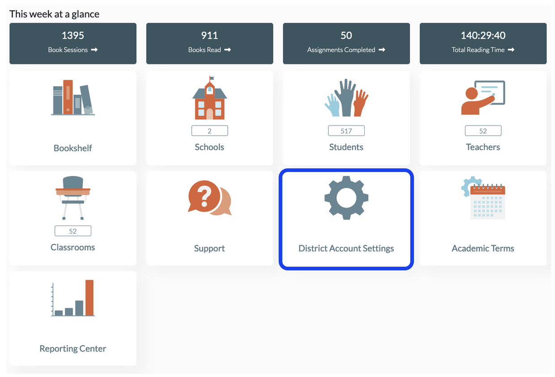Click the Academic Terms calendar icon

click(483, 198)
